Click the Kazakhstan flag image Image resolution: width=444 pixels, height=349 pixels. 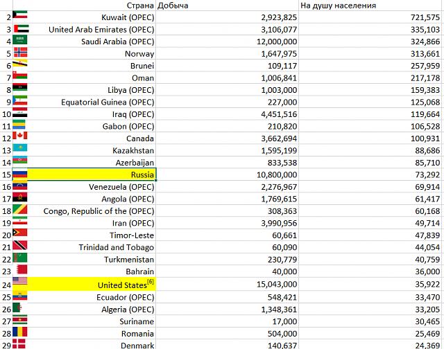20,147
